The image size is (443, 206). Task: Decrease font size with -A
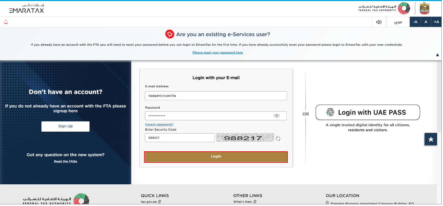tap(415, 22)
